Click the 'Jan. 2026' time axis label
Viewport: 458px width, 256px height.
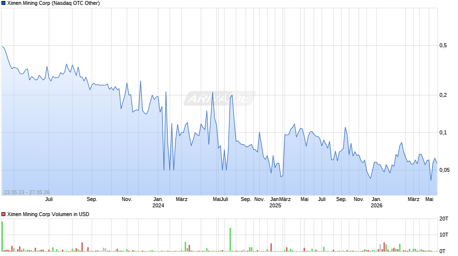pos(377,202)
